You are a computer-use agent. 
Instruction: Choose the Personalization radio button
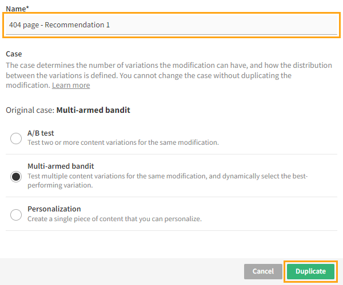(16, 214)
